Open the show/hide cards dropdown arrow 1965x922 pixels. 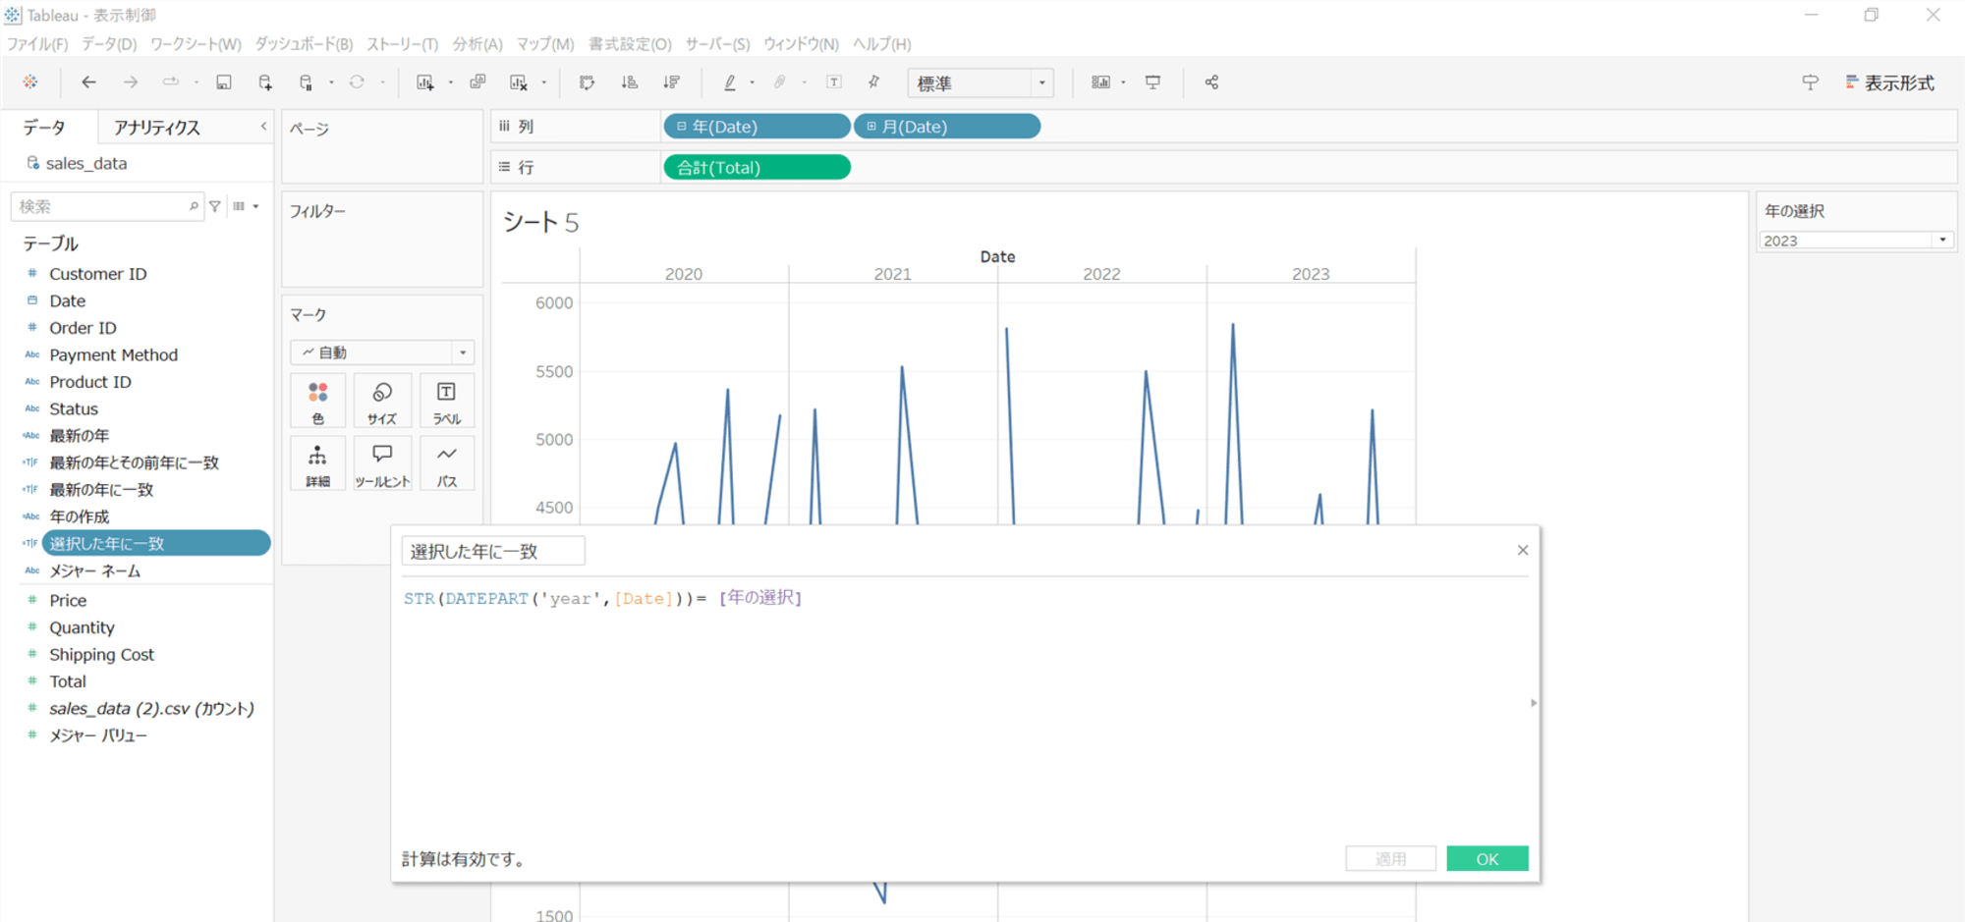pos(1123,82)
